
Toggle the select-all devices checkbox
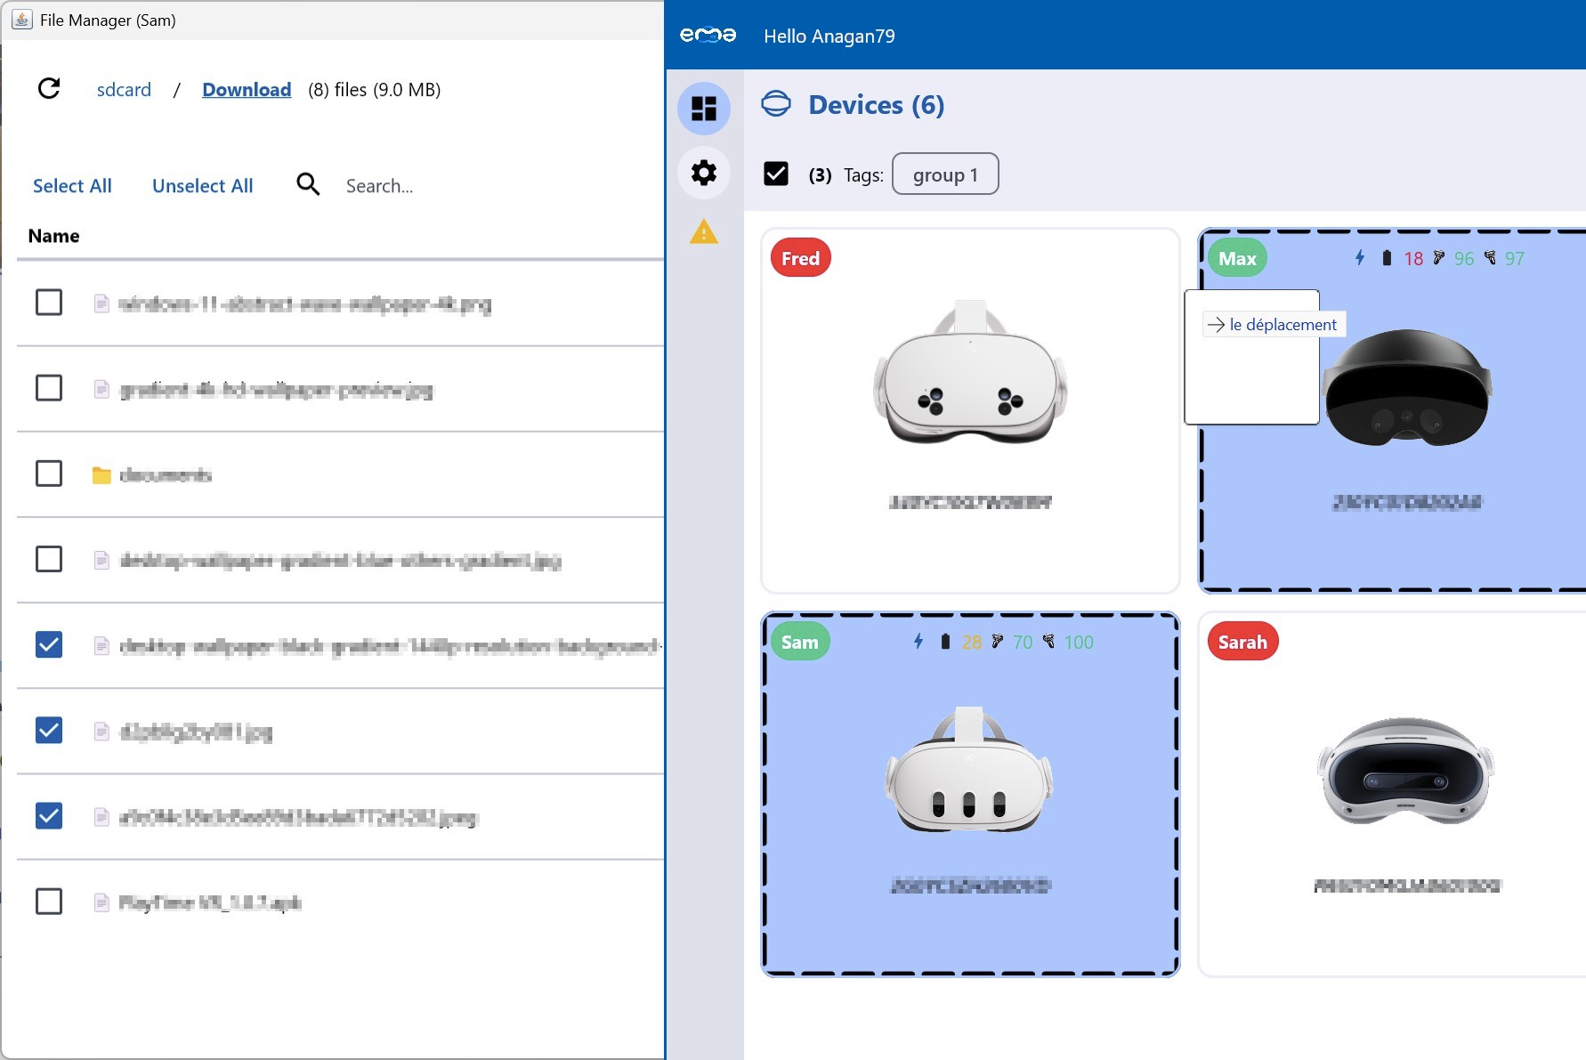(x=776, y=174)
